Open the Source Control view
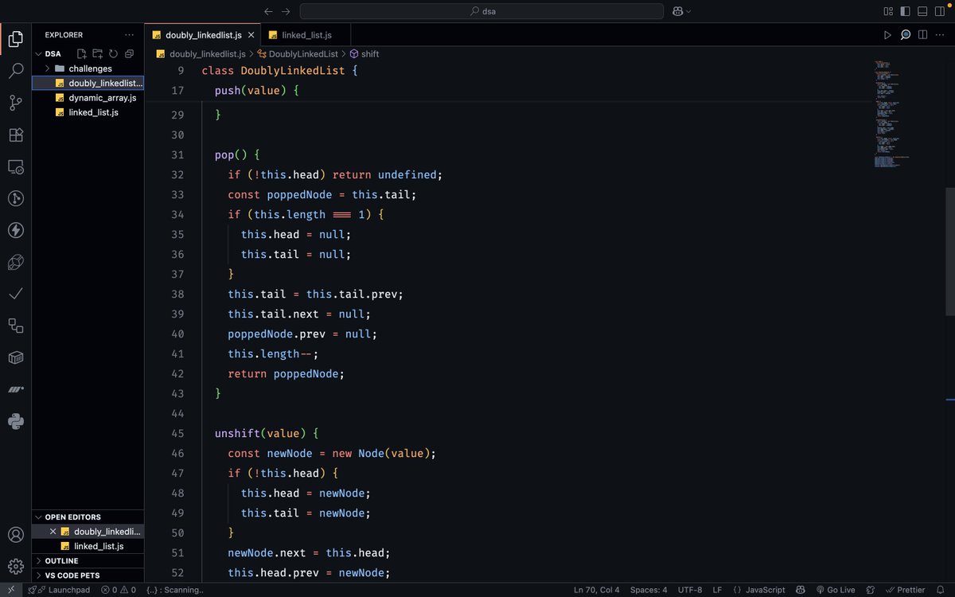Screen dimensions: 955x597 coord(15,103)
